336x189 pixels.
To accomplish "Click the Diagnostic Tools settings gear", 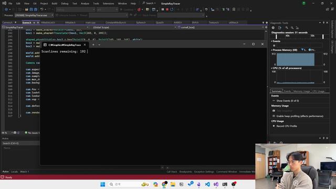I will tap(273, 28).
